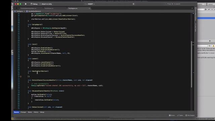Open the Tasks pad

[180, 115]
